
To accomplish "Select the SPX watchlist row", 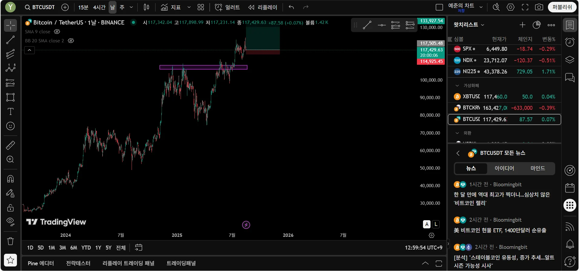I will (x=504, y=49).
